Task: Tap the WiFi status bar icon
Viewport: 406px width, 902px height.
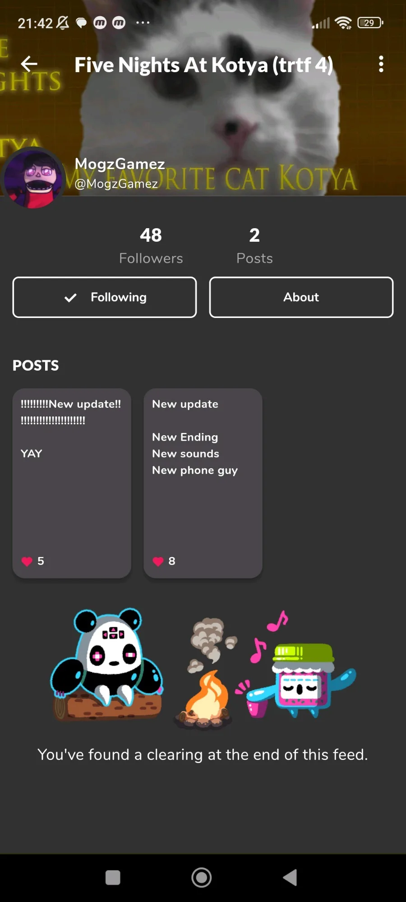Action: click(343, 23)
